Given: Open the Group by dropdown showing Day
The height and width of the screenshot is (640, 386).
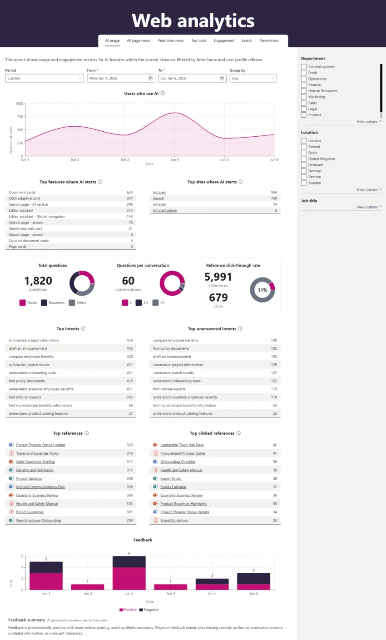Looking at the screenshot, I should [253, 78].
